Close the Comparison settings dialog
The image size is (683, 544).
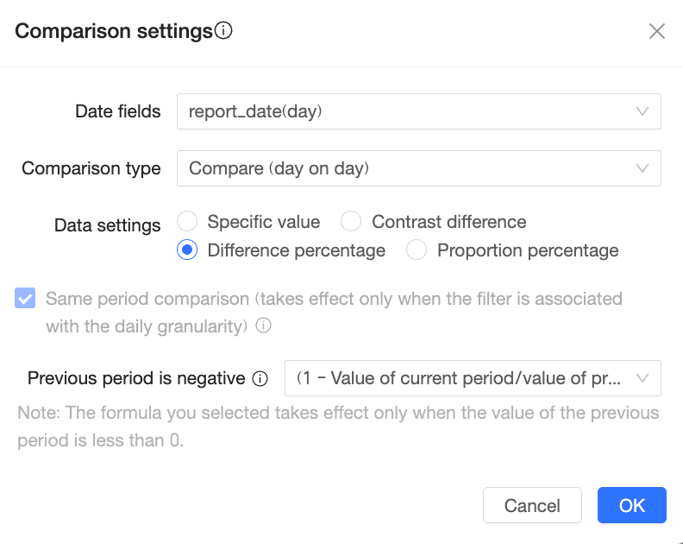[656, 32]
